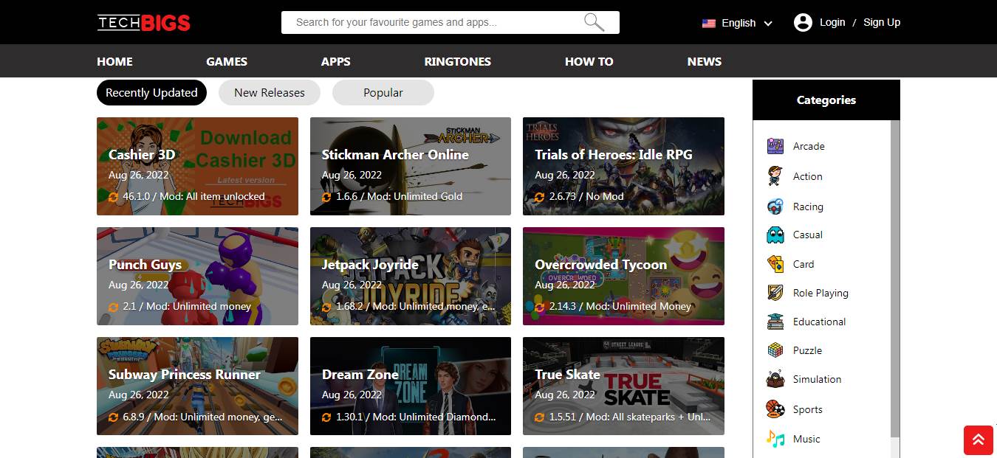Open the Sports basketball icon
This screenshot has height=458, width=997.
(x=775, y=409)
